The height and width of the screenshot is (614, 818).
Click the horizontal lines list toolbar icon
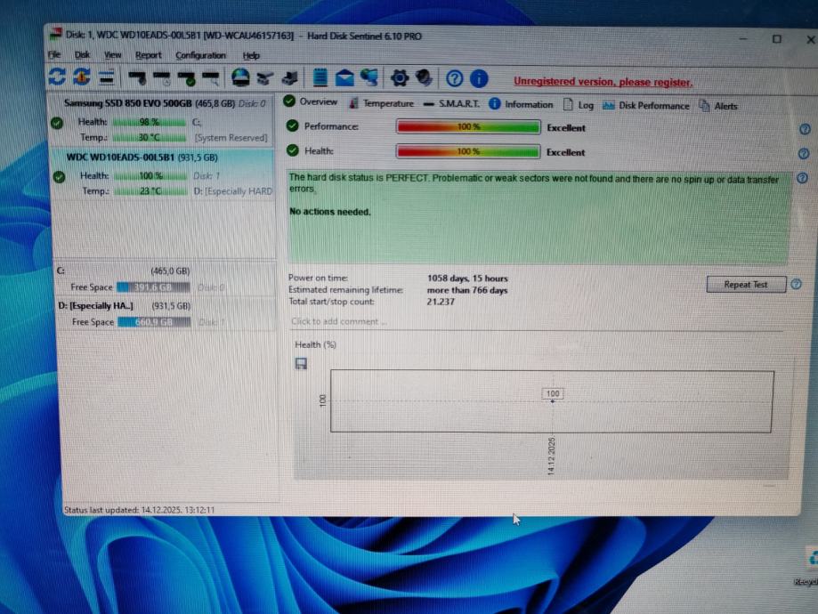pos(107,77)
